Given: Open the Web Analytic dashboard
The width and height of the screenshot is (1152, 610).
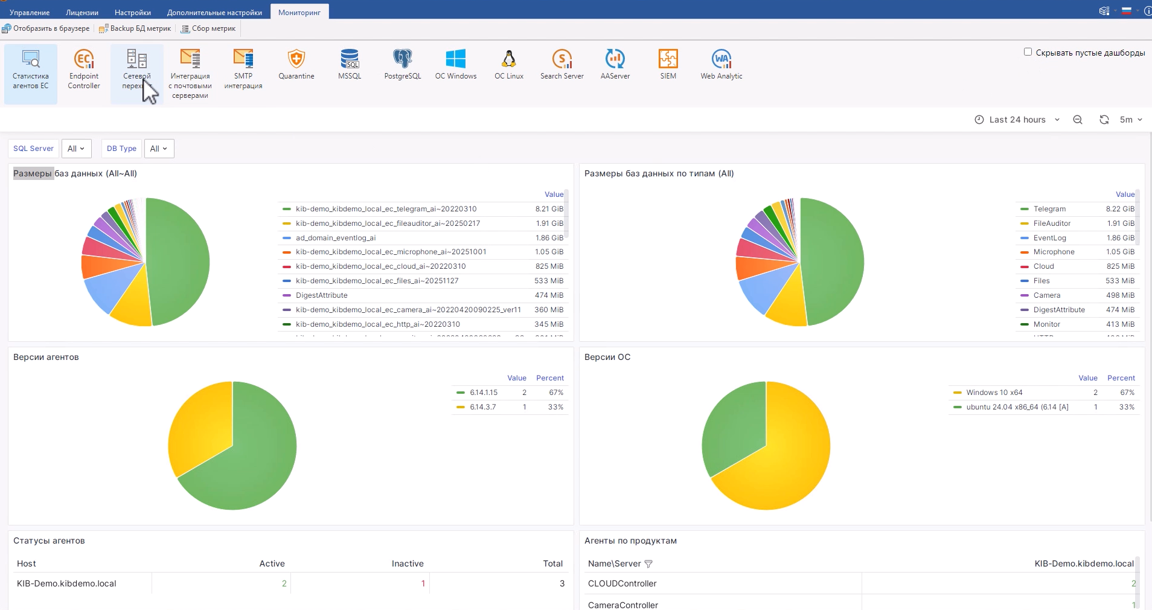Looking at the screenshot, I should coord(722,65).
